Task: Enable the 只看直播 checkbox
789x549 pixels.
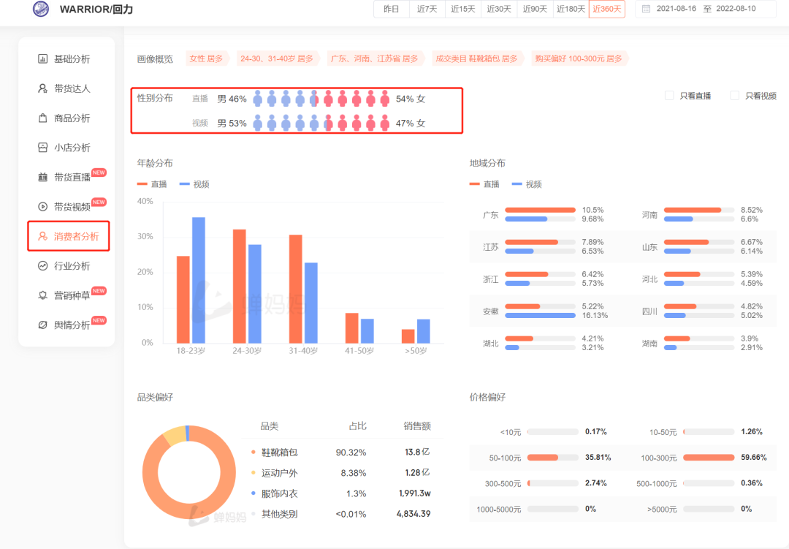Action: pyautogui.click(x=669, y=96)
